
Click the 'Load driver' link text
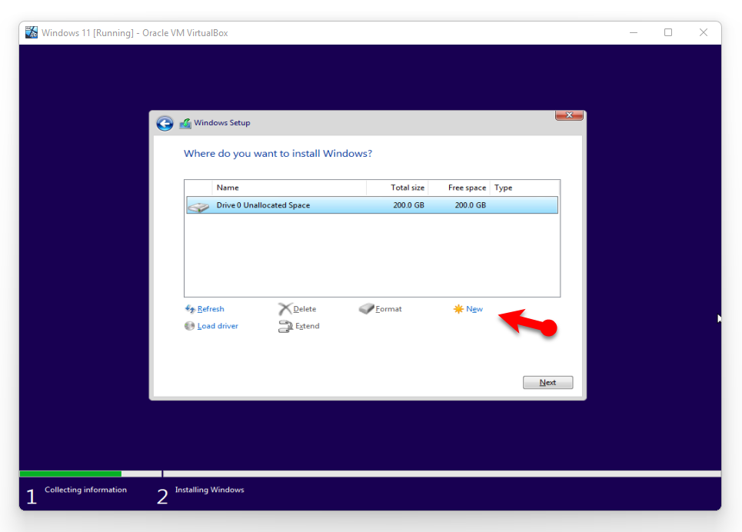click(218, 326)
